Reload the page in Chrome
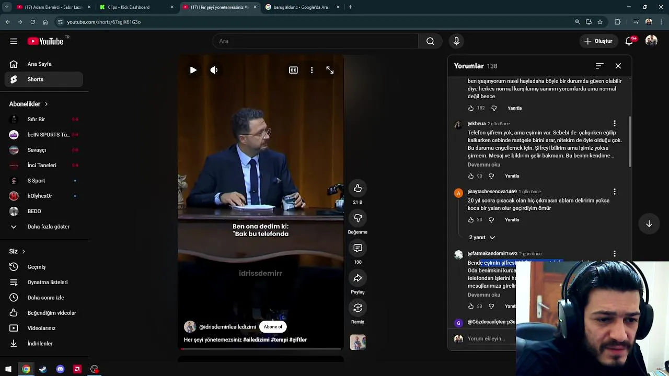The image size is (669, 376). 32,22
